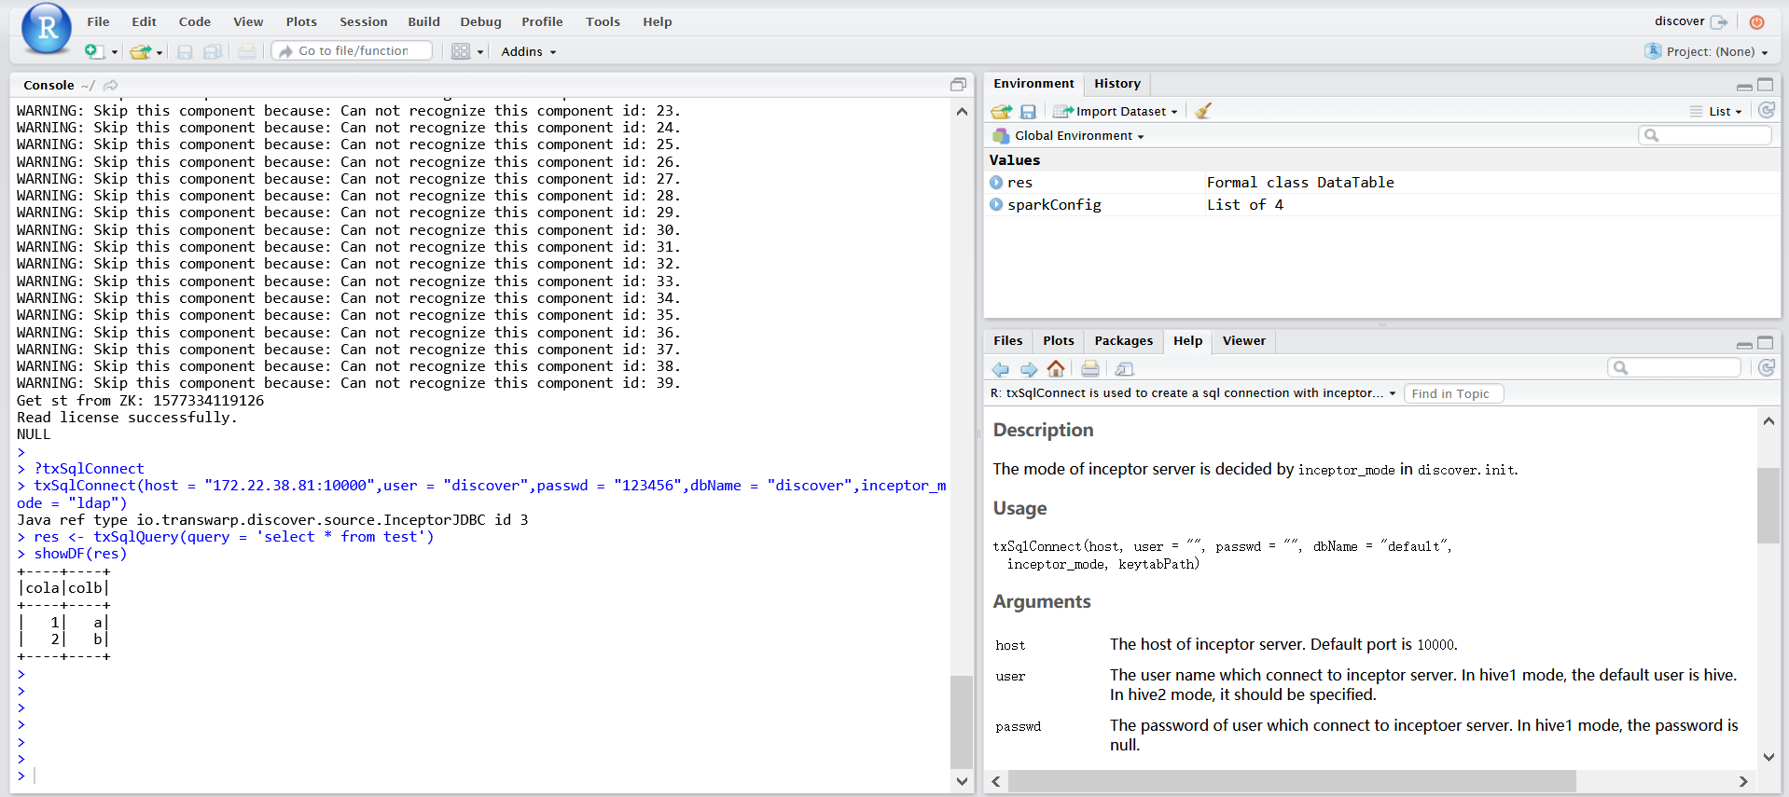Open the Global Environment dropdown

(1077, 136)
